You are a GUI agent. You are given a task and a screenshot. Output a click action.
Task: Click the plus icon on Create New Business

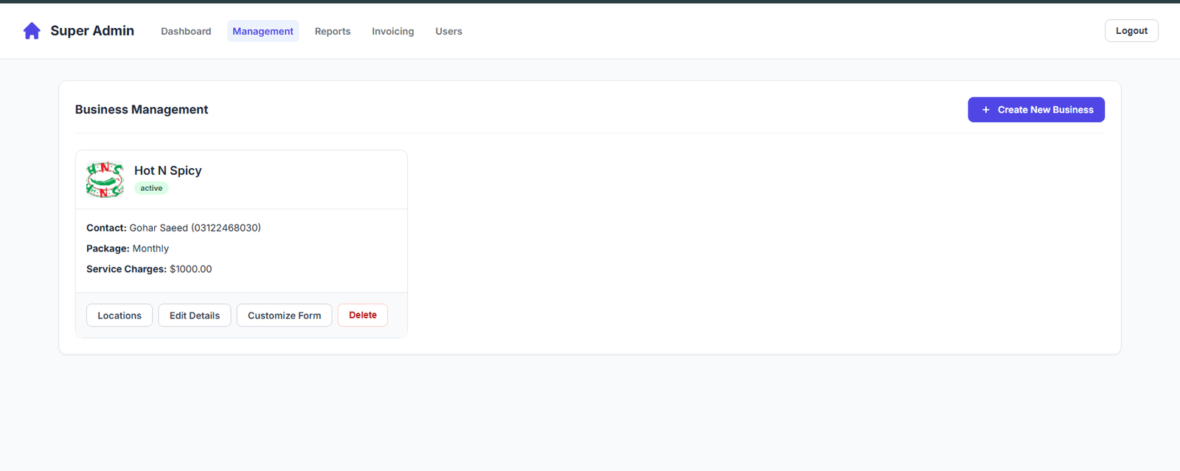click(x=985, y=110)
